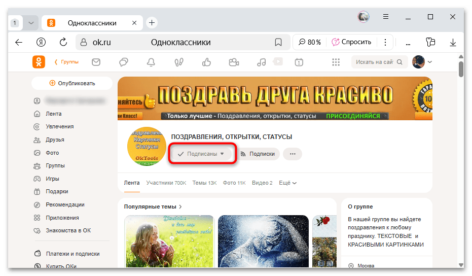The height and width of the screenshot is (276, 472).
Task: Close the Одноклассники tab
Action: pyautogui.click(x=134, y=23)
